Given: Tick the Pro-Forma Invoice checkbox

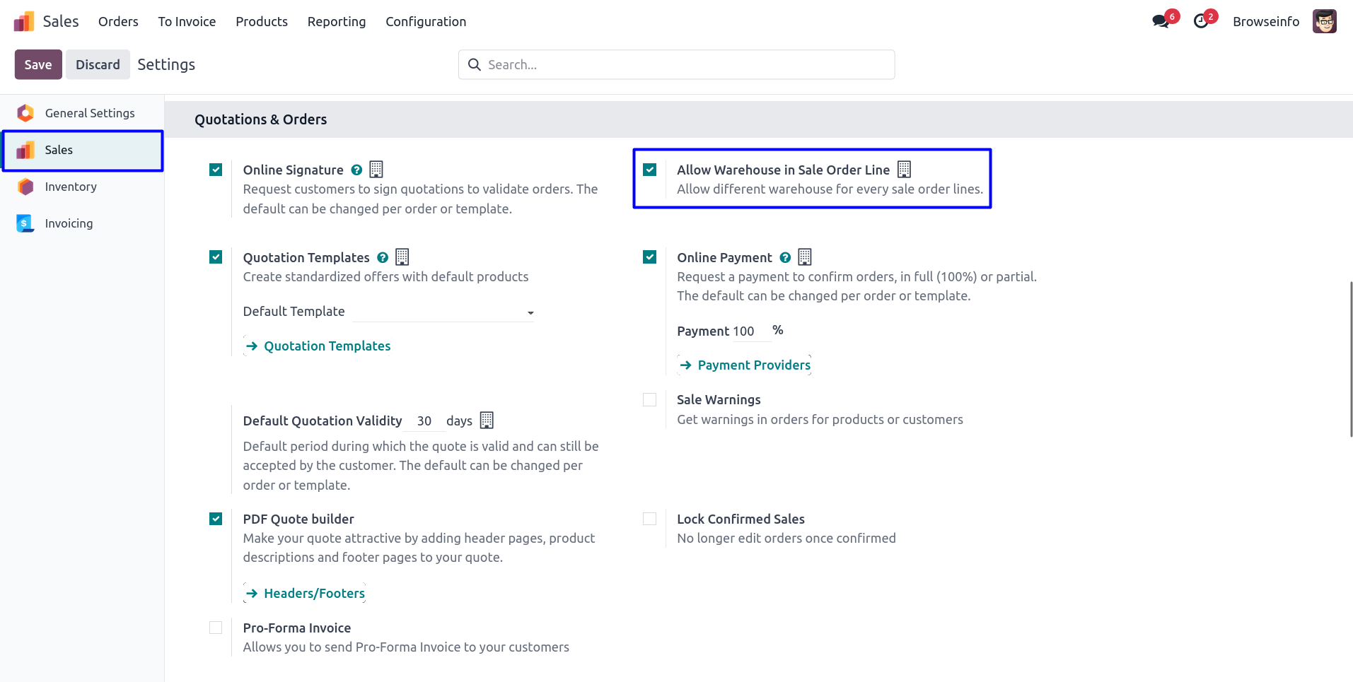Looking at the screenshot, I should (216, 628).
